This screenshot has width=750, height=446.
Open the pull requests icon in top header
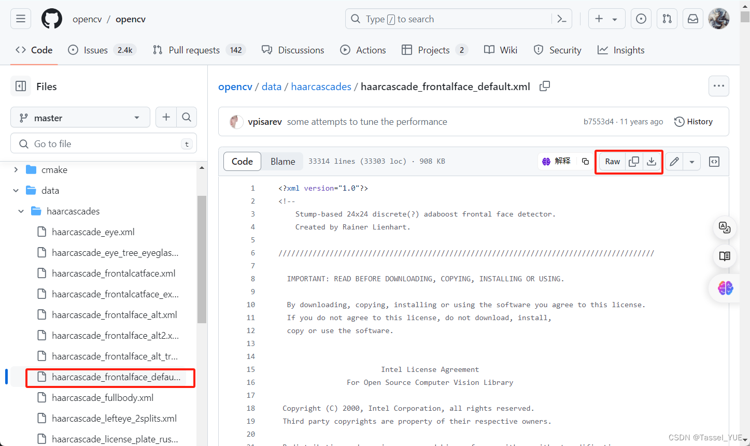667,19
